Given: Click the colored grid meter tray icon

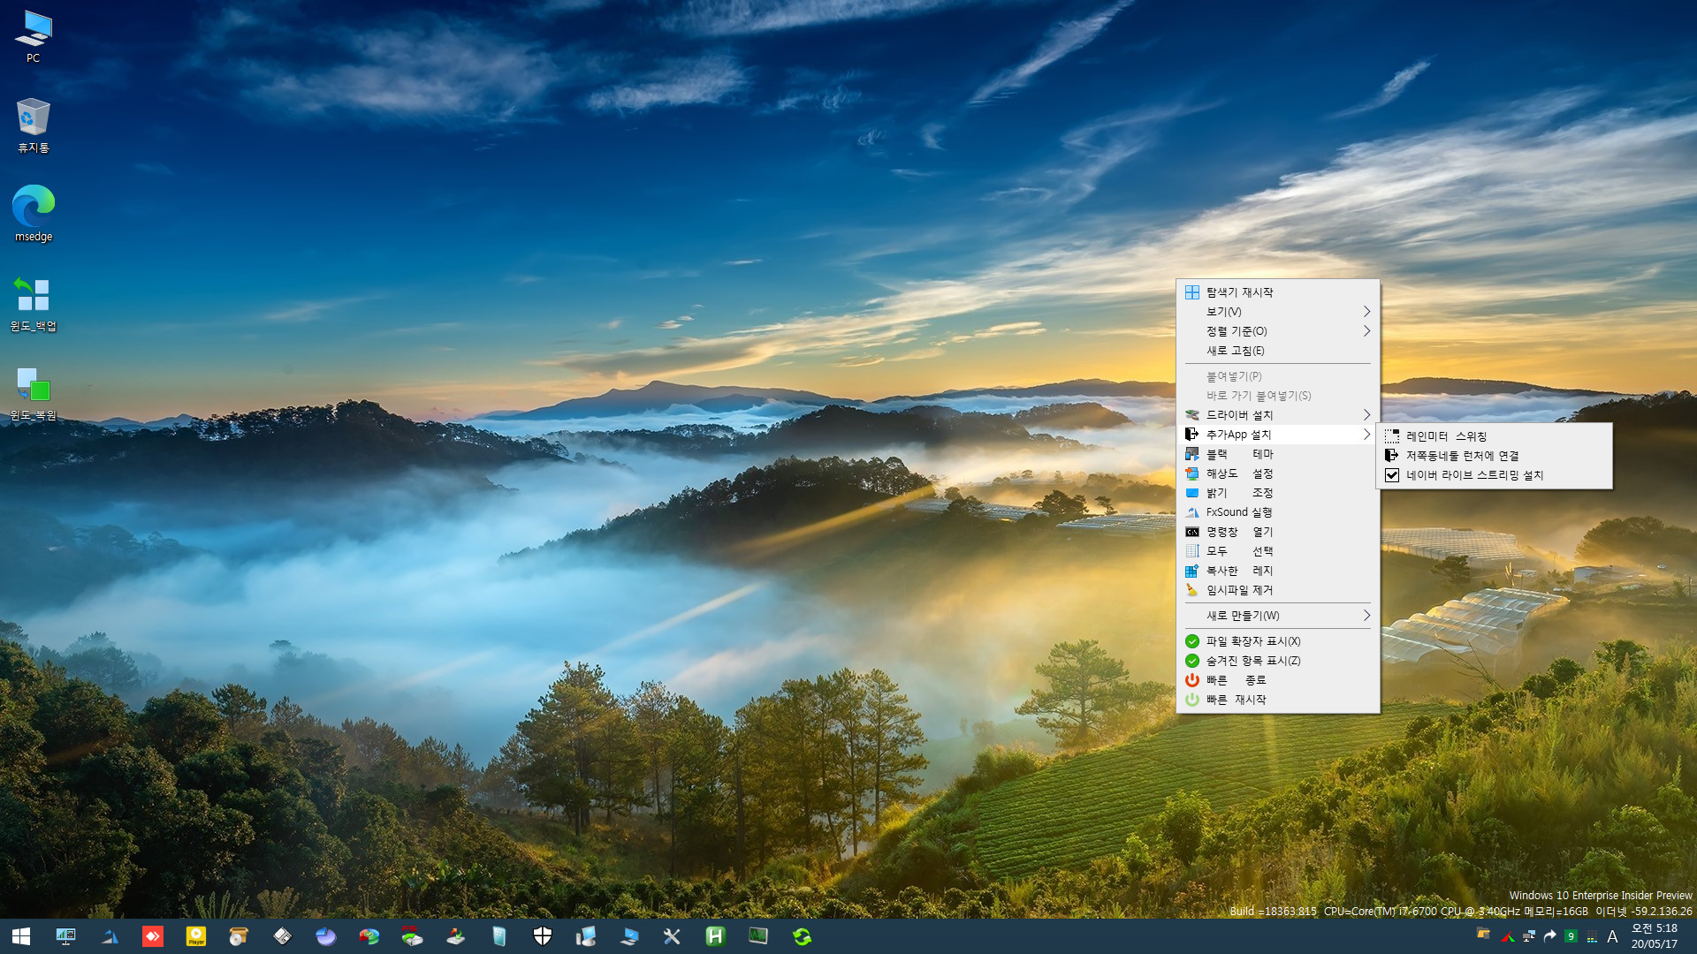Looking at the screenshot, I should coord(1592,936).
